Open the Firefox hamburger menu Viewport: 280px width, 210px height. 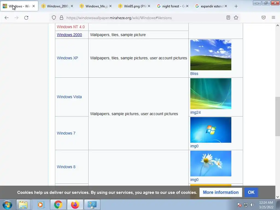click(273, 17)
